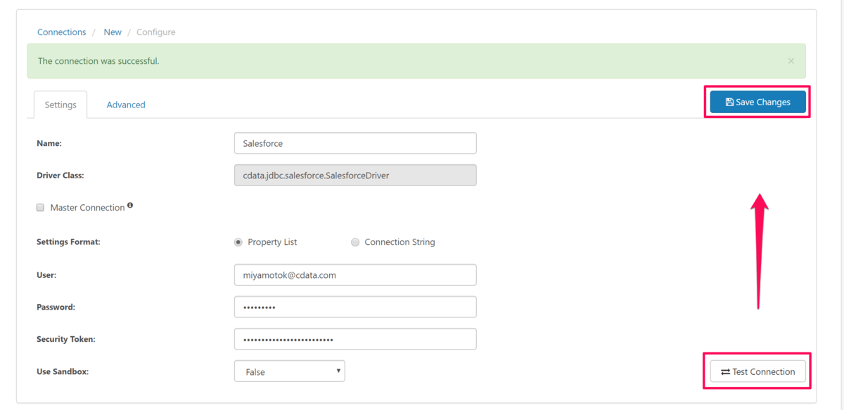Image resolution: width=844 pixels, height=410 pixels.
Task: Enable the Master Connection checkbox
Action: [x=41, y=208]
